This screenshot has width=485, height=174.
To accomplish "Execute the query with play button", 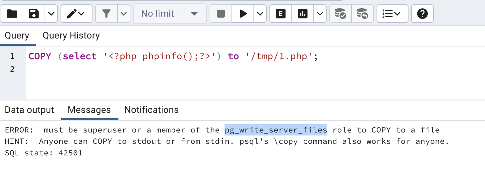I will coord(243,14).
